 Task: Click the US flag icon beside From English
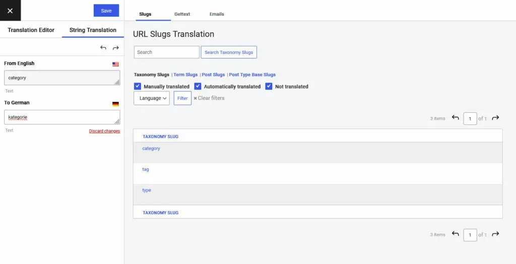[x=115, y=64]
